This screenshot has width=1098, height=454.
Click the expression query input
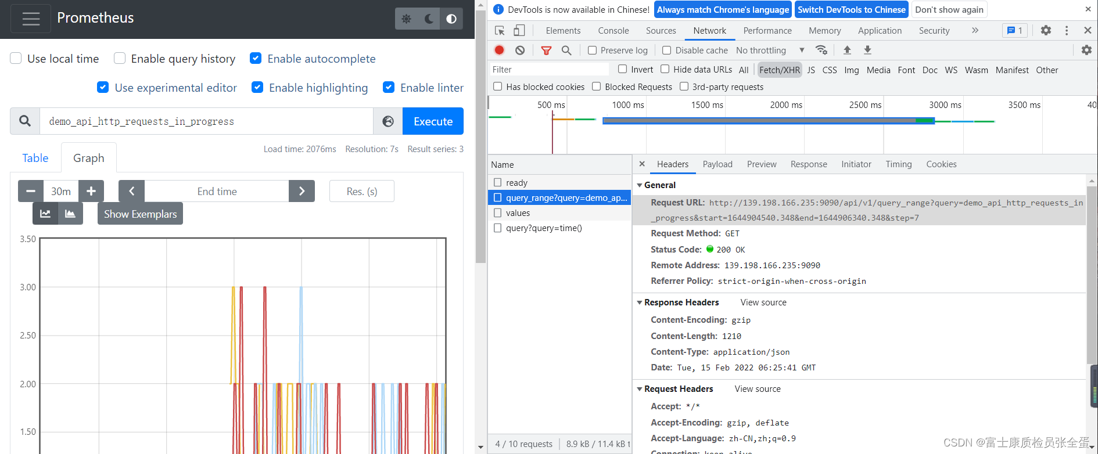pos(206,121)
